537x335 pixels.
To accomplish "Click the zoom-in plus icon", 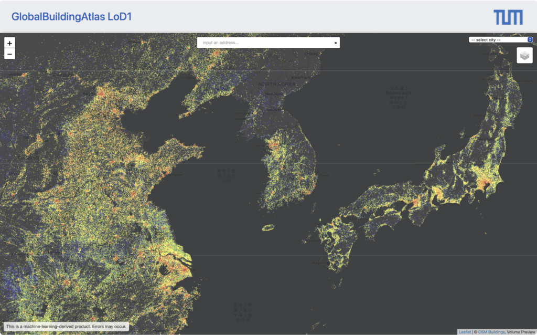I will (x=9, y=43).
